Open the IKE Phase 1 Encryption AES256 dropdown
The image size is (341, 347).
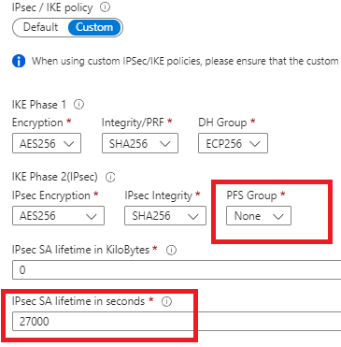pyautogui.click(x=47, y=143)
